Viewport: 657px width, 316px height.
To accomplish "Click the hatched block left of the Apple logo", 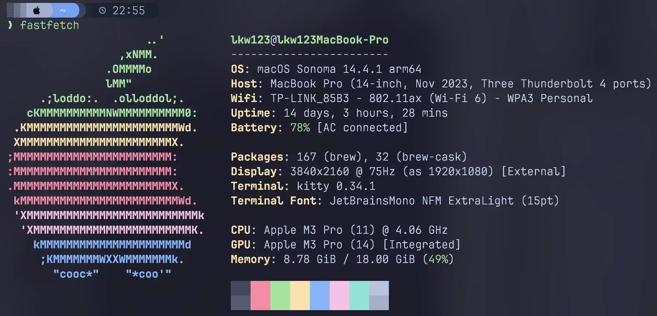I will [x=16, y=11].
